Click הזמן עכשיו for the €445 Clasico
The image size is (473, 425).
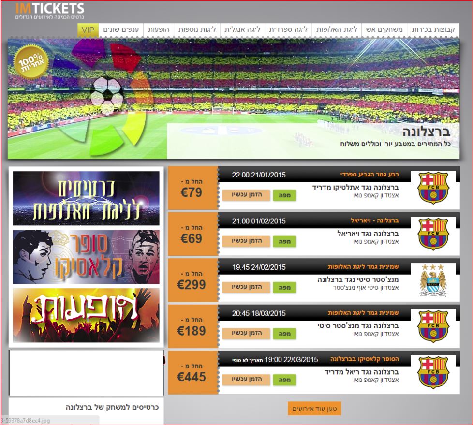click(x=246, y=380)
